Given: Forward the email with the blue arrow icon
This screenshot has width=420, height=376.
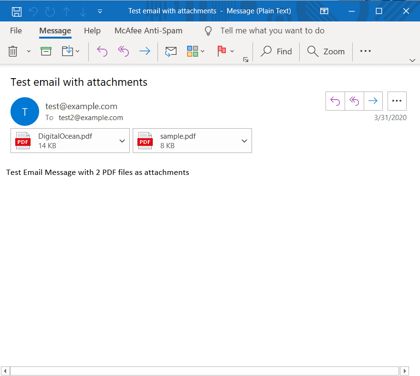Looking at the screenshot, I should (145, 51).
